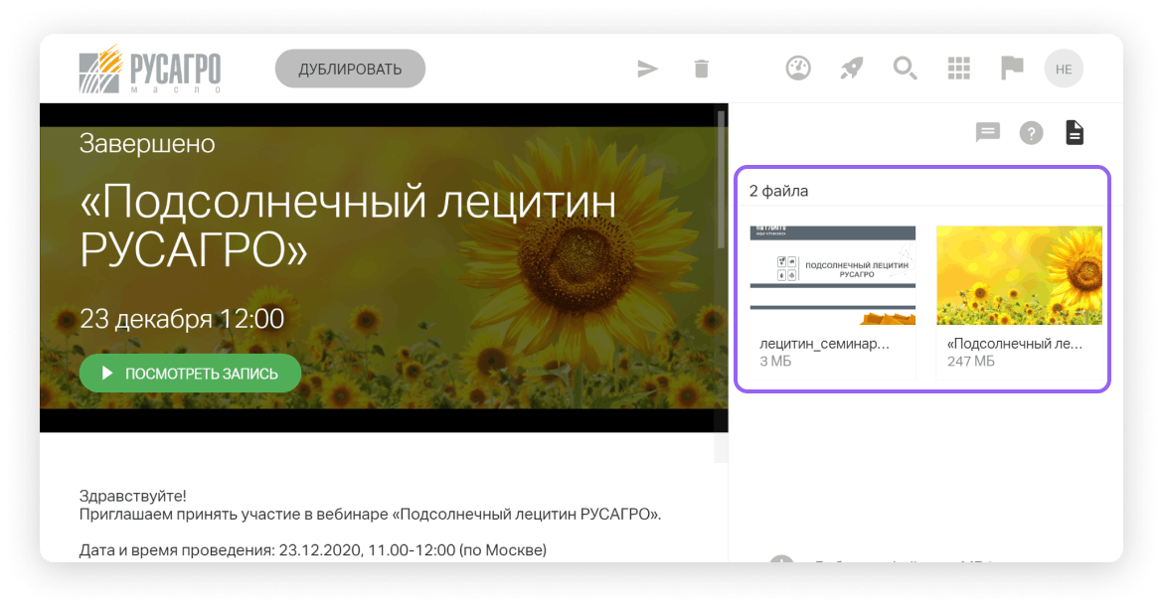Screen dimensions: 1163x608
Task: Click the flag icon
Action: click(1012, 69)
